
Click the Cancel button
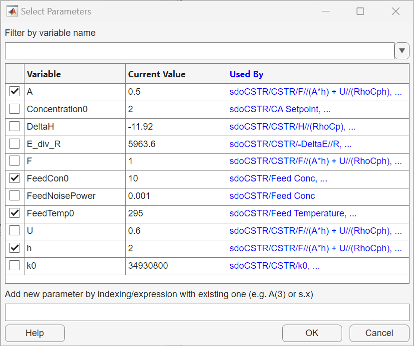coord(379,333)
